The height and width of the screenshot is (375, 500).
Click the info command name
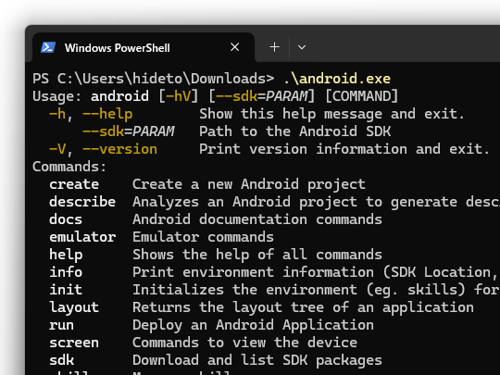[x=66, y=271]
